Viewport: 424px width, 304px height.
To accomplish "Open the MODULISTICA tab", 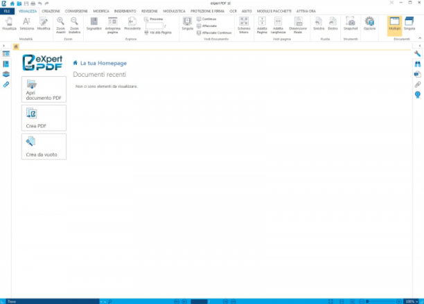I will [x=174, y=11].
